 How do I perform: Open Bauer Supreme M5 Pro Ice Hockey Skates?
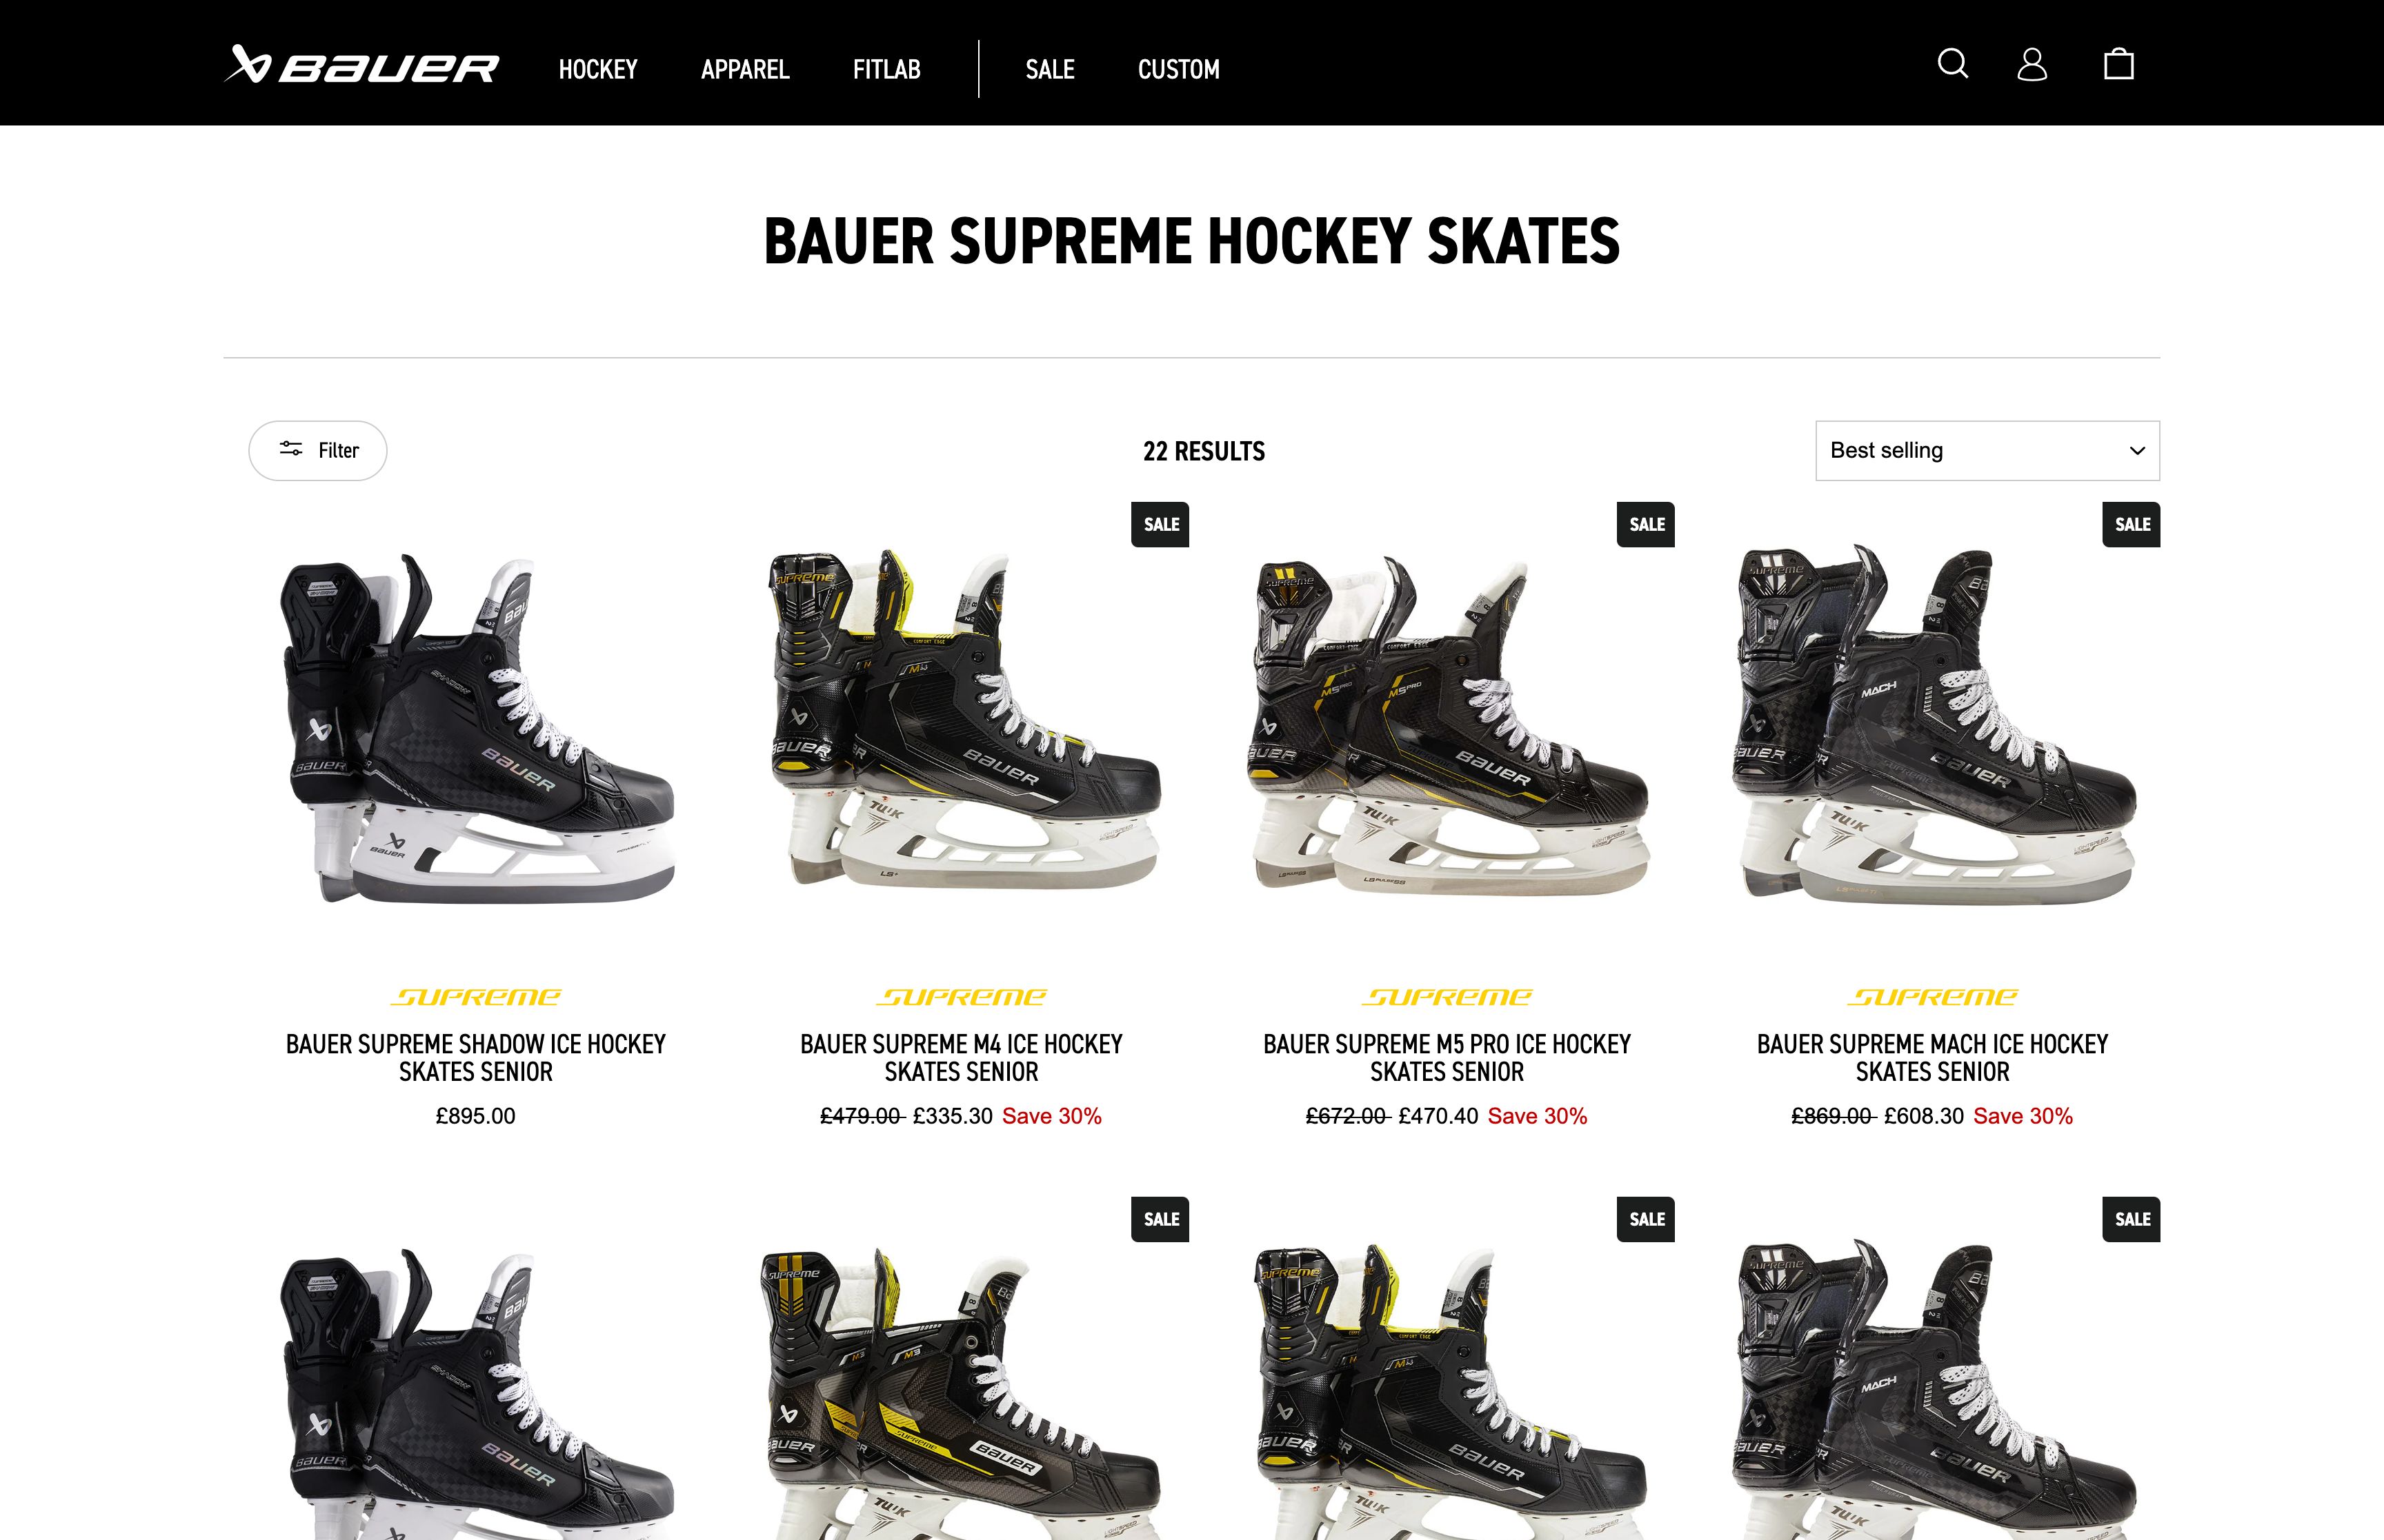[1447, 1058]
